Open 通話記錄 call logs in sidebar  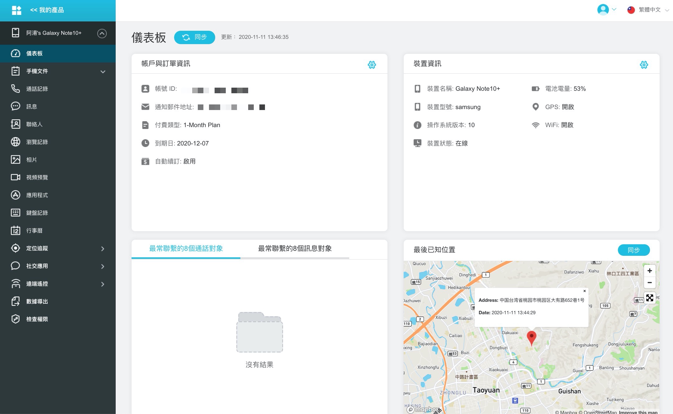point(37,89)
